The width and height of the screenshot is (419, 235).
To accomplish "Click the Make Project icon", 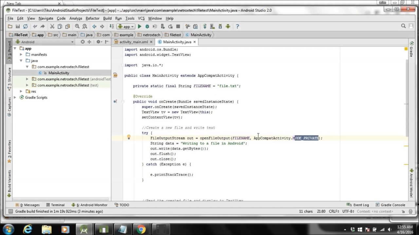I will (112, 26).
